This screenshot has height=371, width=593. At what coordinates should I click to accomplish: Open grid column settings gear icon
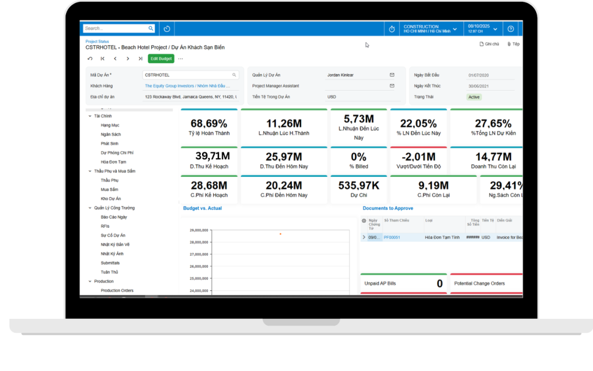click(364, 220)
